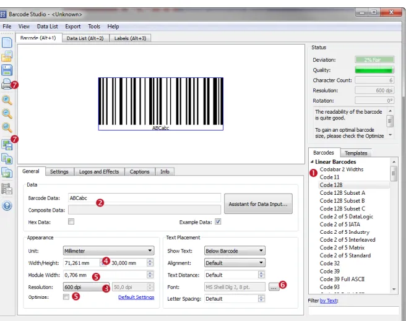Select Code 39 Full ASCII in list

tap(342, 279)
